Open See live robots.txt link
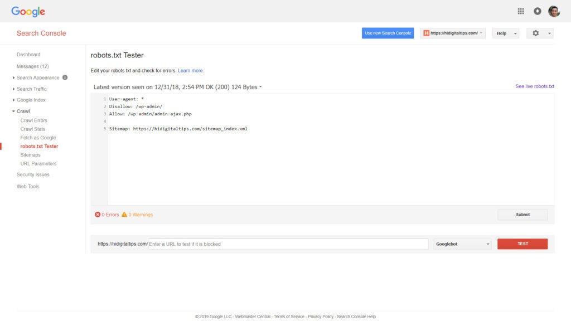571x321 pixels. click(535, 86)
